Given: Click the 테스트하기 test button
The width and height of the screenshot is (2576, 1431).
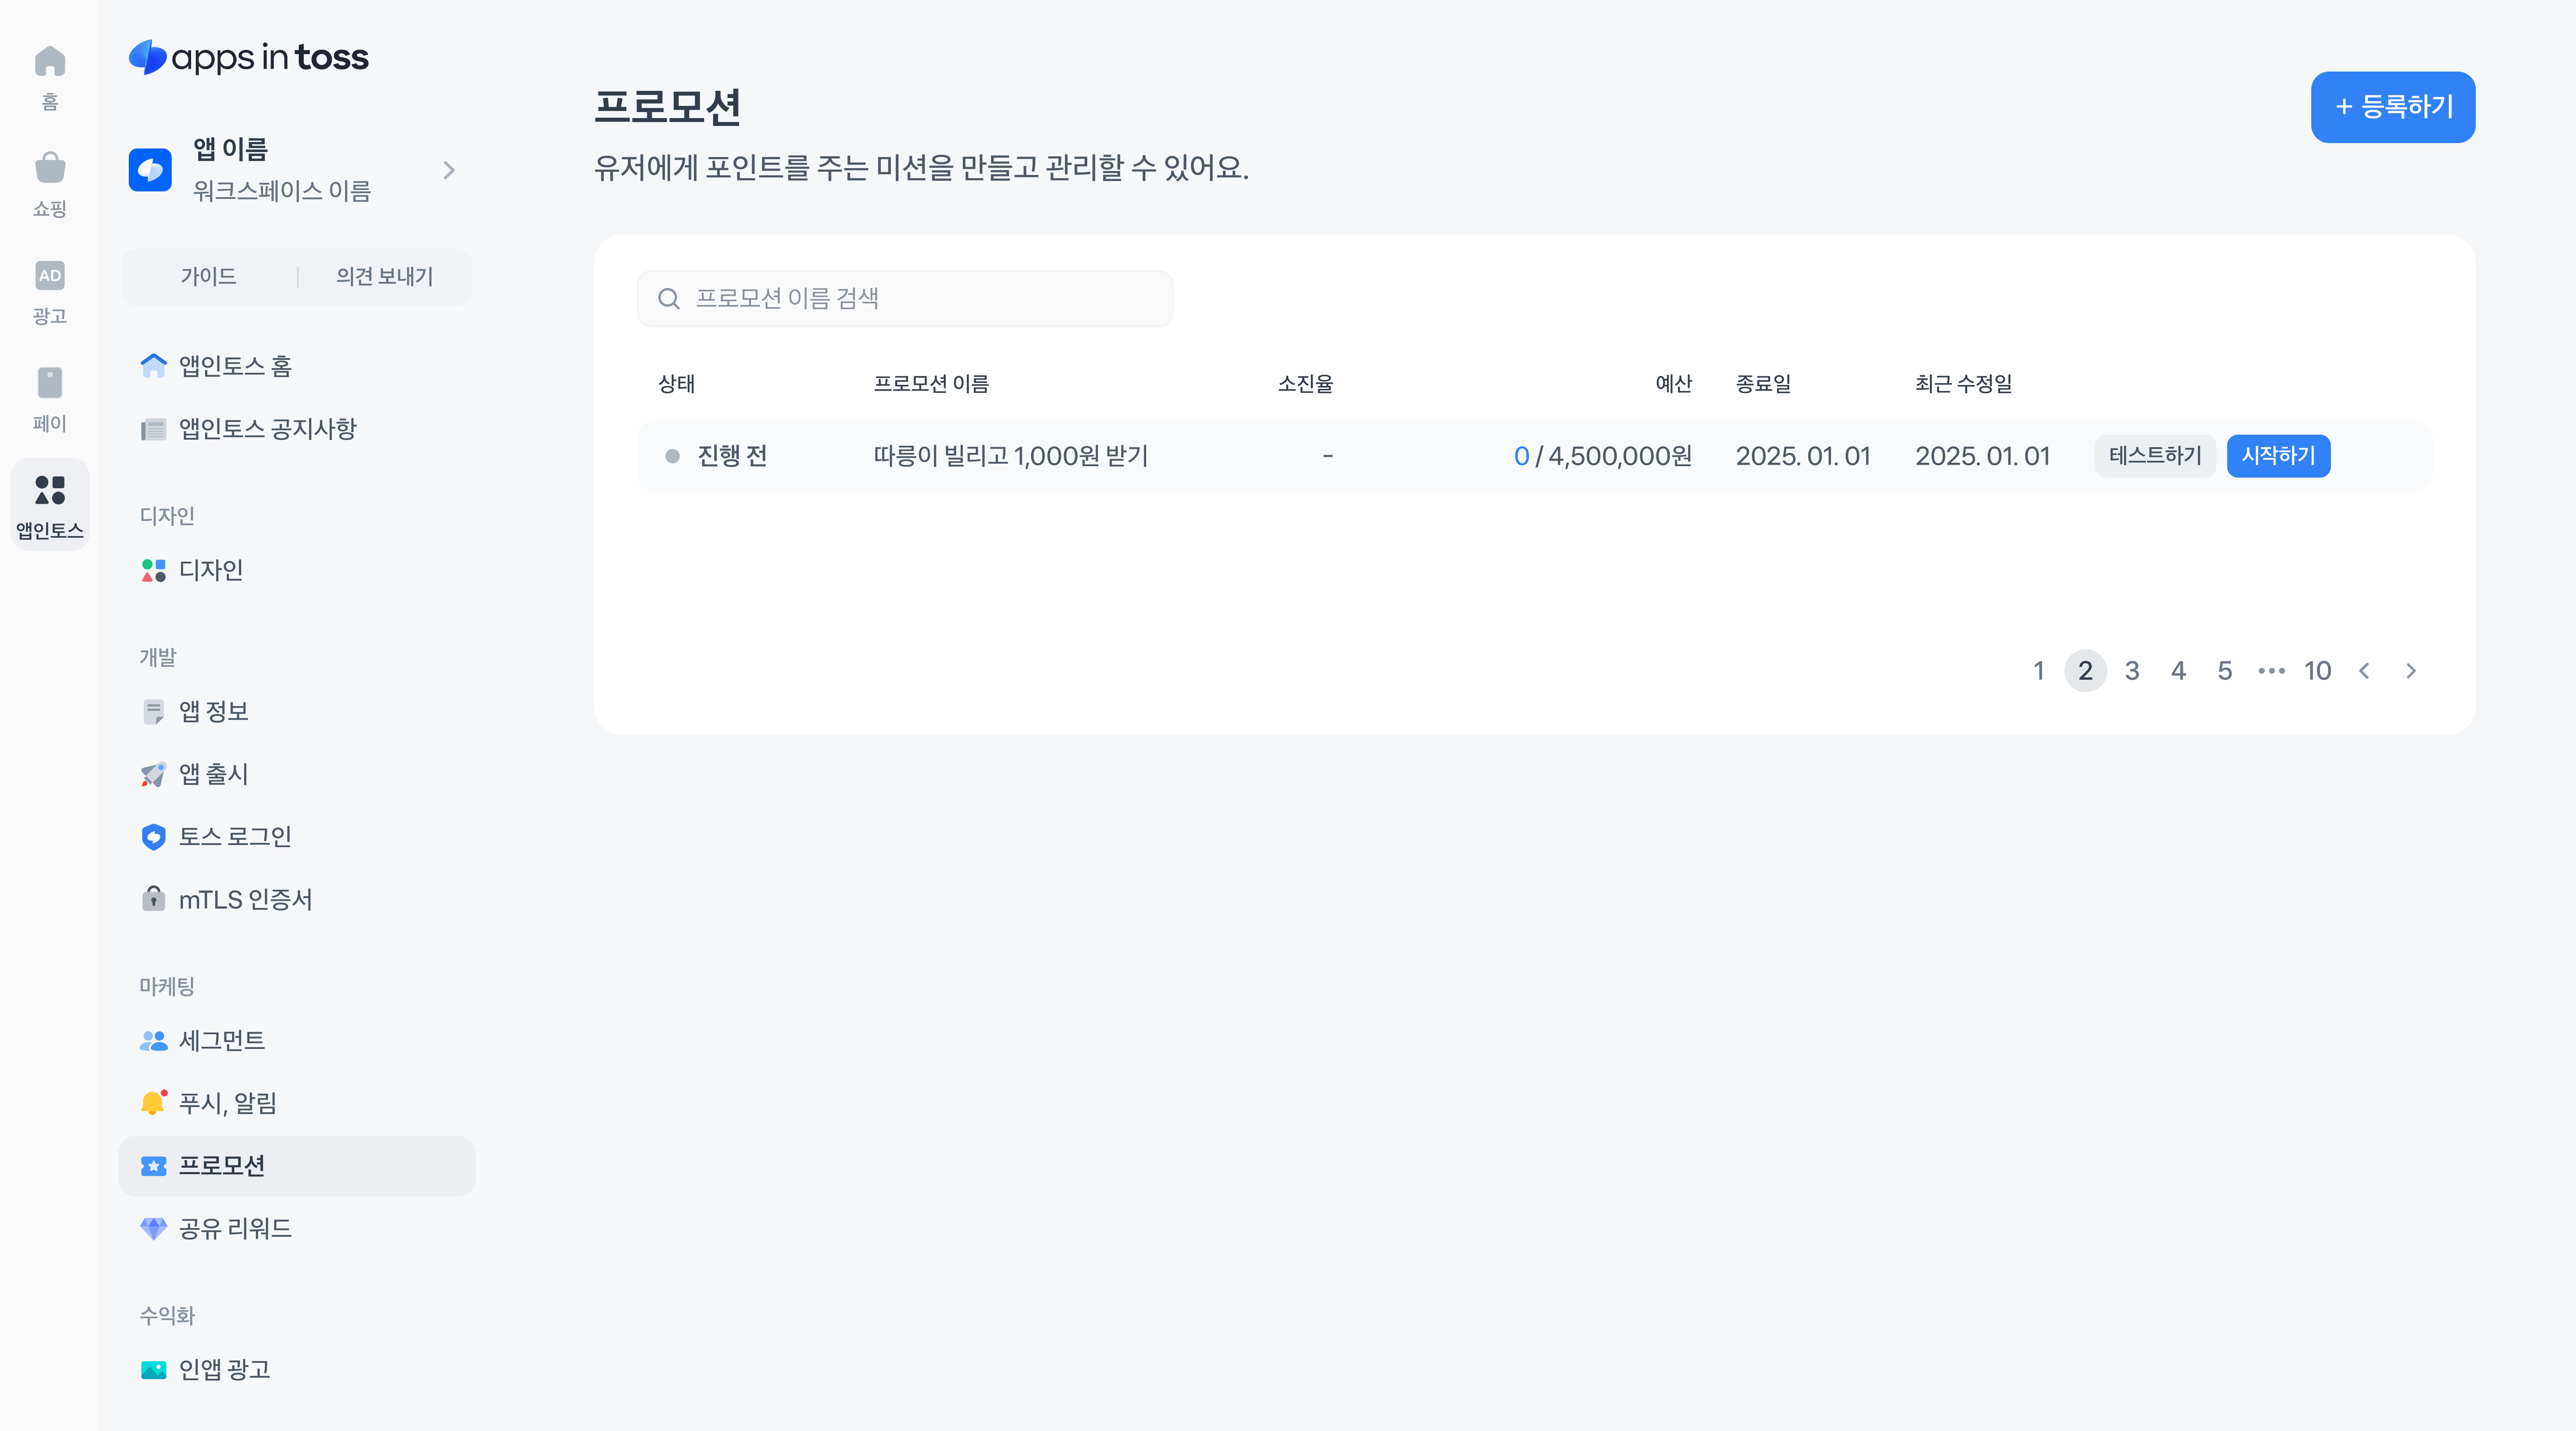Looking at the screenshot, I should click(x=2155, y=456).
